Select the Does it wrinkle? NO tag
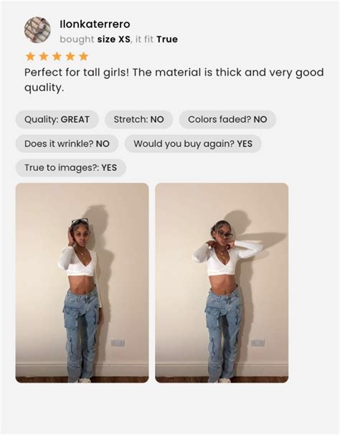Screen dimensions: 340x435 click(x=67, y=144)
